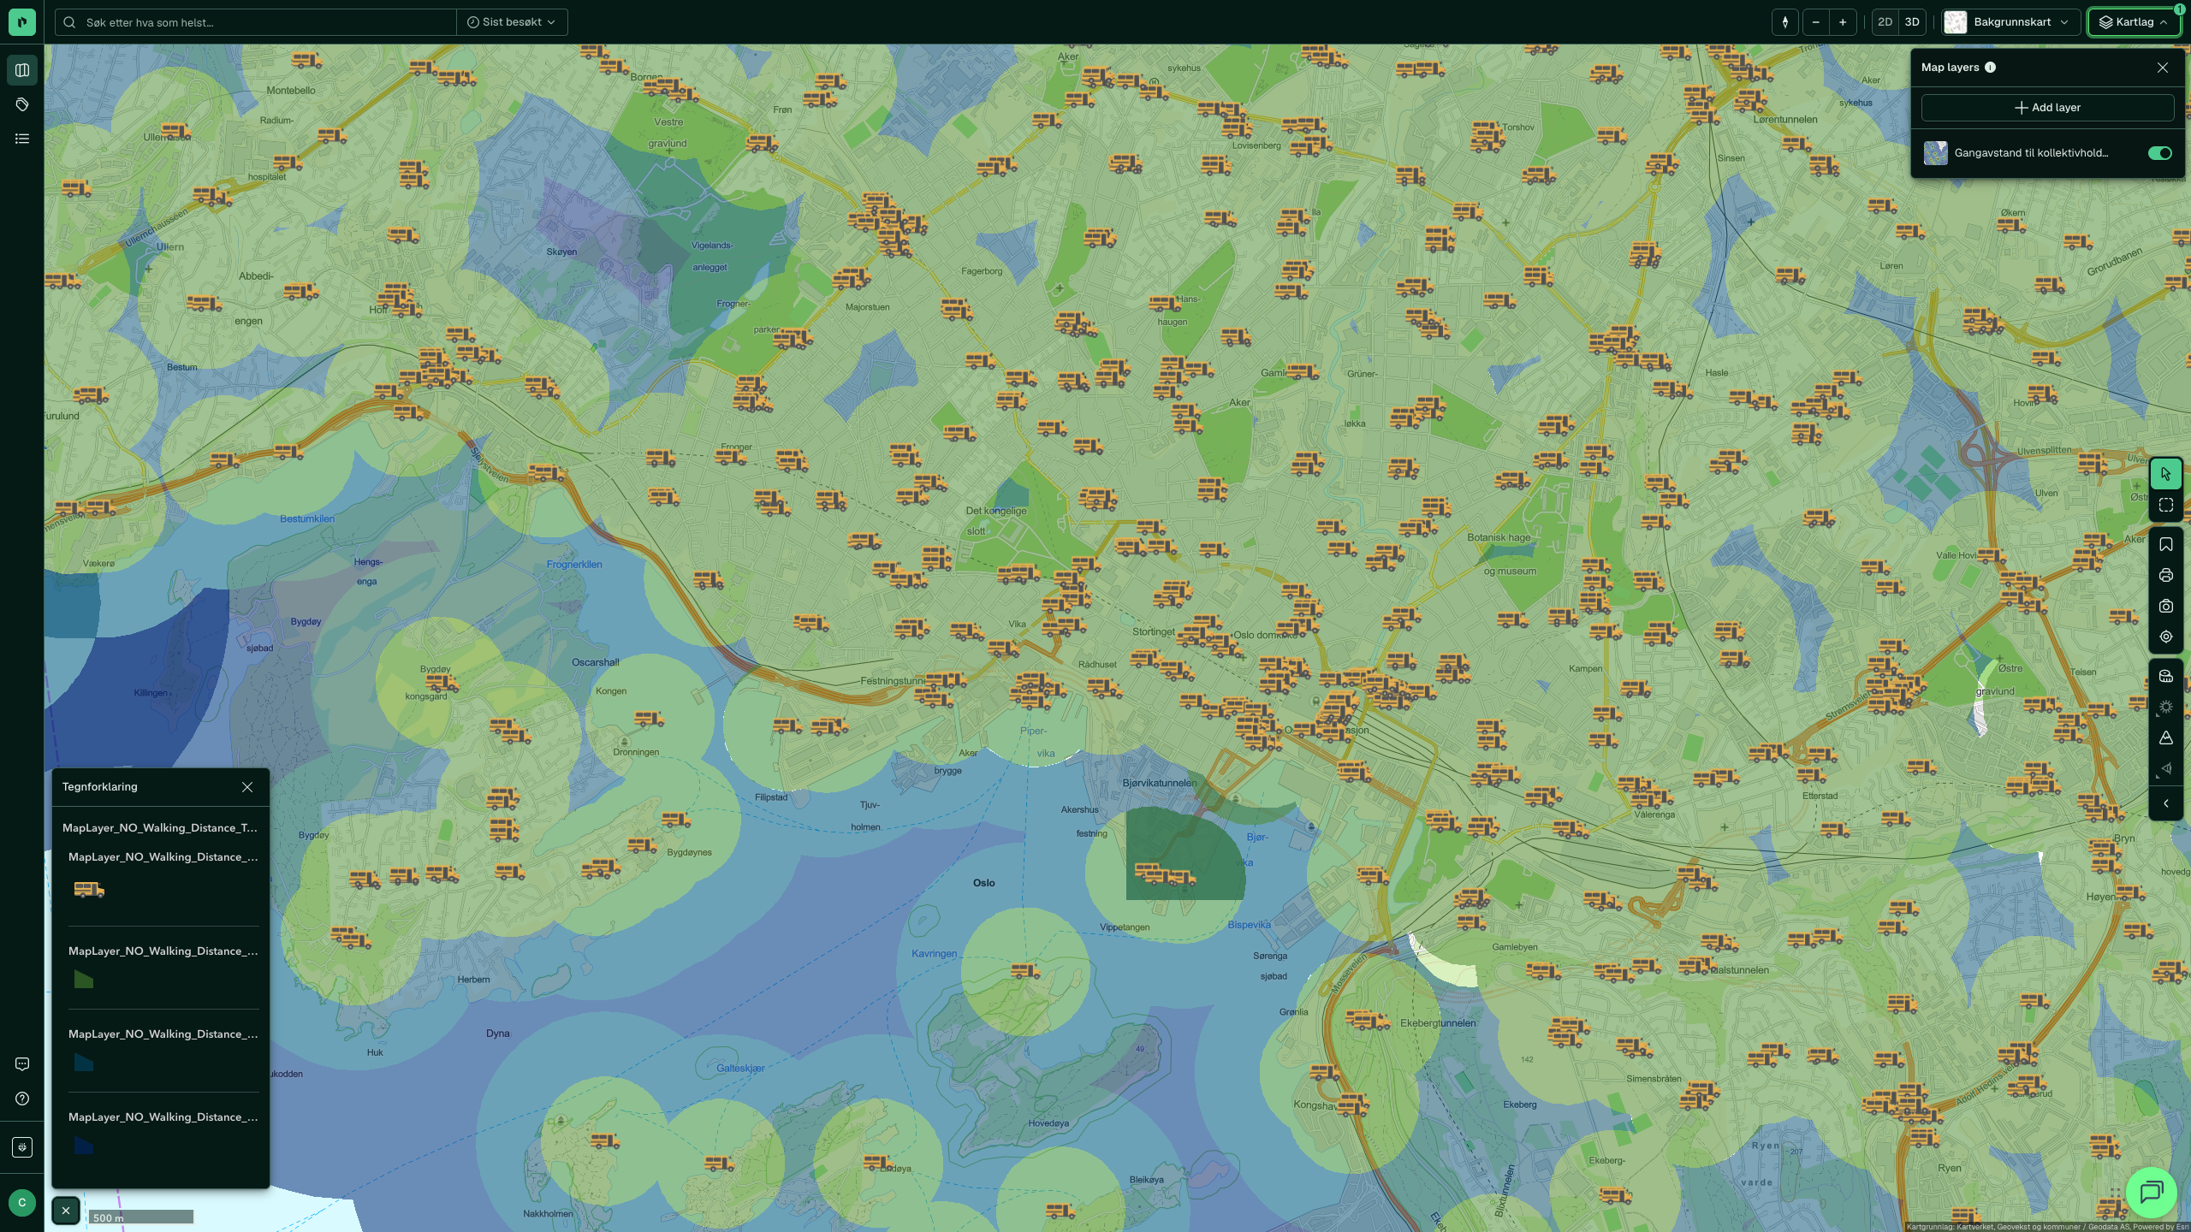
Task: Open the feedback chat sidebar icon
Action: click(22, 1064)
